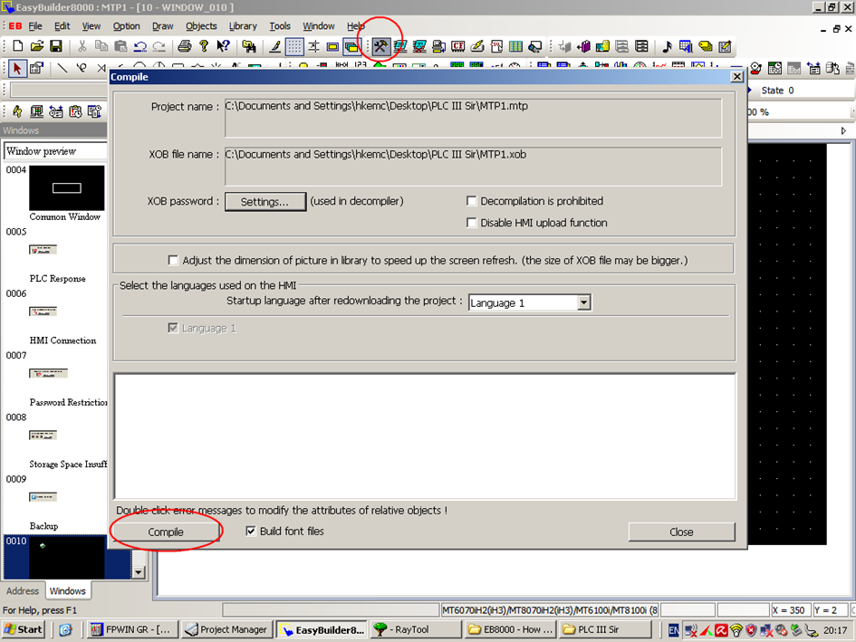Toggle the grid display icon
This screenshot has width=856, height=642.
point(293,46)
